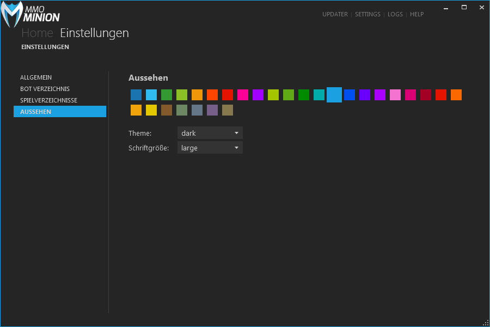The image size is (490, 327).
Task: Go back to the Home breadcrumb
Action: pyautogui.click(x=37, y=33)
